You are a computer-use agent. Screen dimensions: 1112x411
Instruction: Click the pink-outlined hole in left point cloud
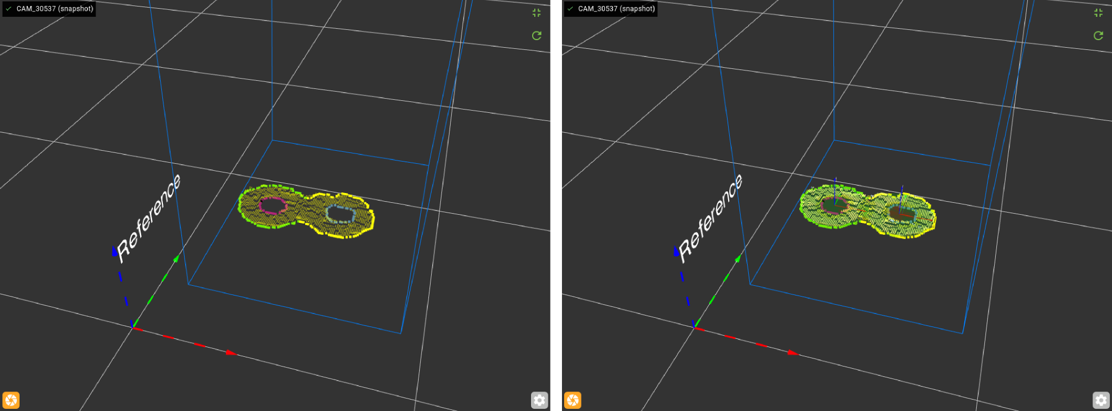(273, 206)
